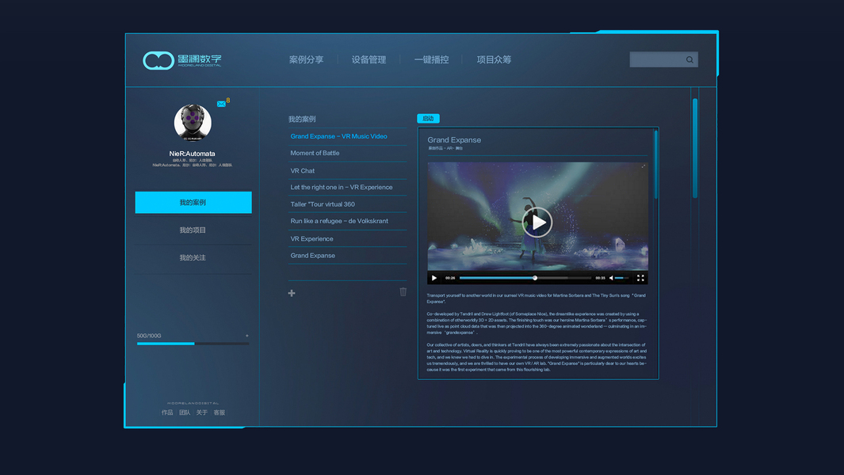
Task: Select Taller "Tour virtual 360 case
Action: 323,204
